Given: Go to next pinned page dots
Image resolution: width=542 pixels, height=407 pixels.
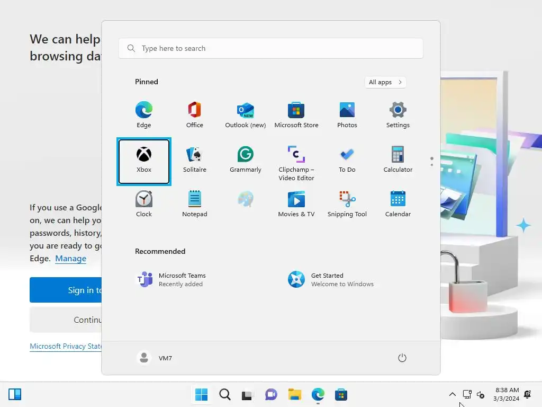Looking at the screenshot, I should coord(432,161).
